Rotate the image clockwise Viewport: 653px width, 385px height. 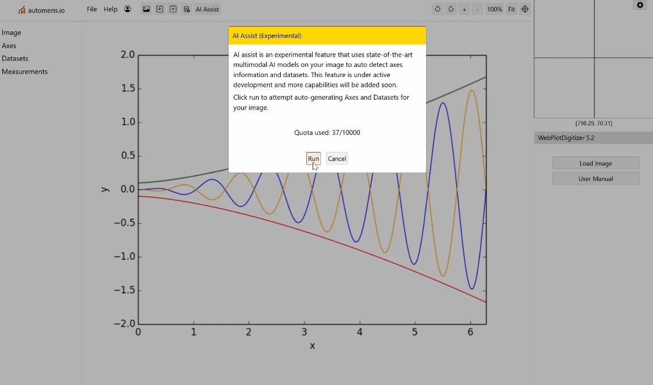tap(450, 9)
